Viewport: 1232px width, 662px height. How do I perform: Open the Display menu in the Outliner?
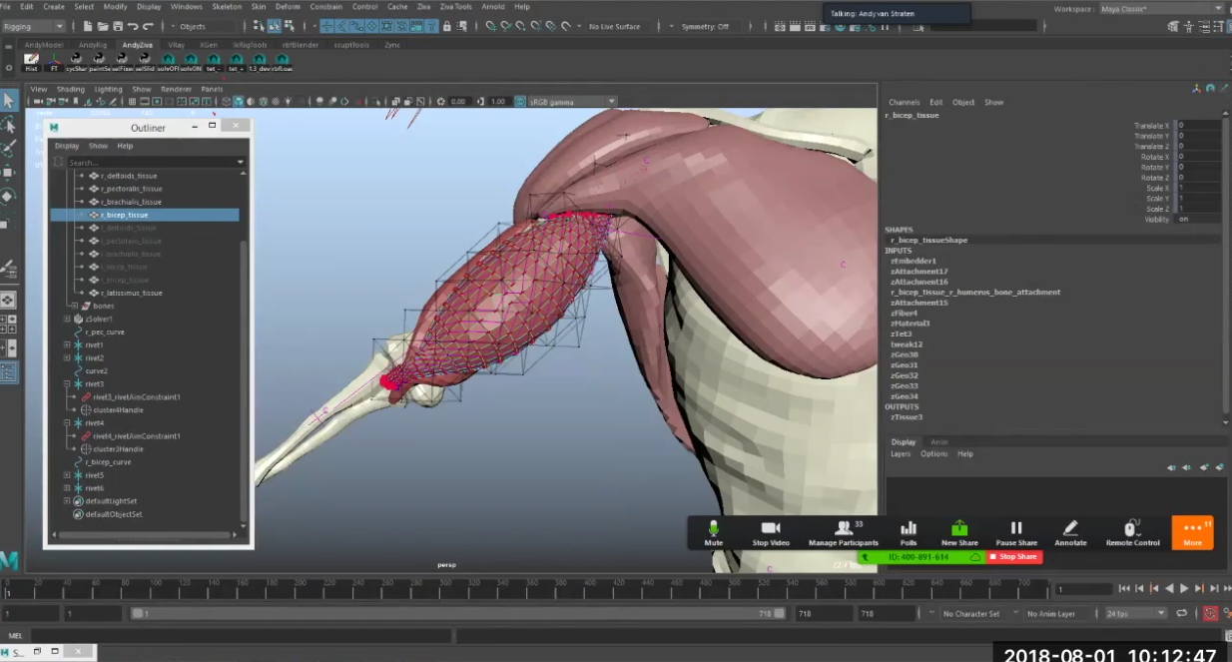point(66,145)
